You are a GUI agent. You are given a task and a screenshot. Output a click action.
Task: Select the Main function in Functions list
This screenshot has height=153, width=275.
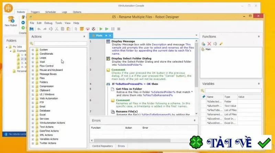click(208, 49)
